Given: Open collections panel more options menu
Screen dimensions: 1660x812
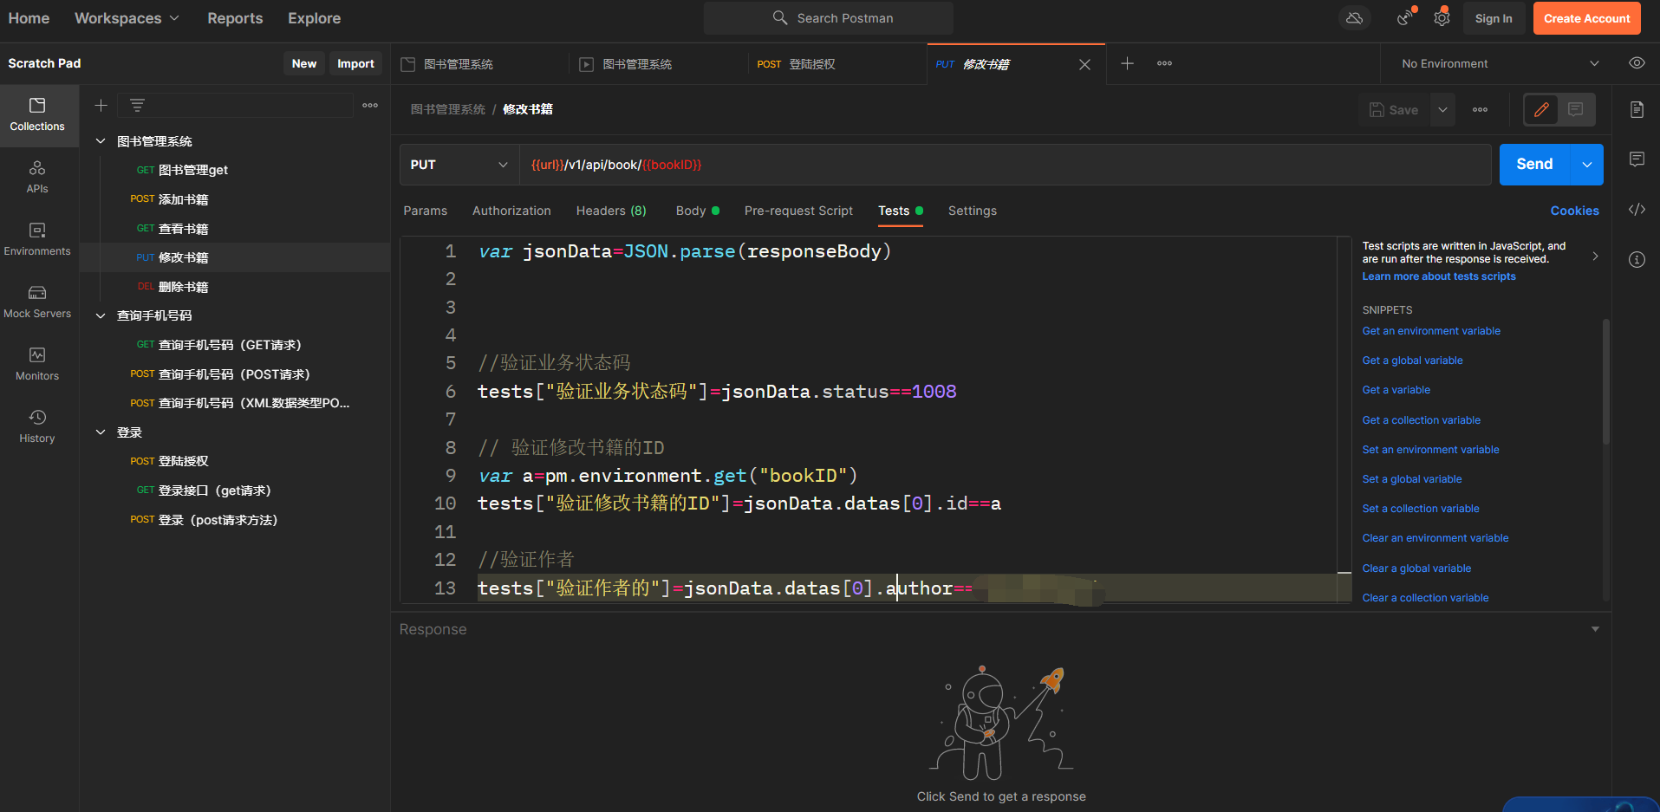Looking at the screenshot, I should click(370, 106).
